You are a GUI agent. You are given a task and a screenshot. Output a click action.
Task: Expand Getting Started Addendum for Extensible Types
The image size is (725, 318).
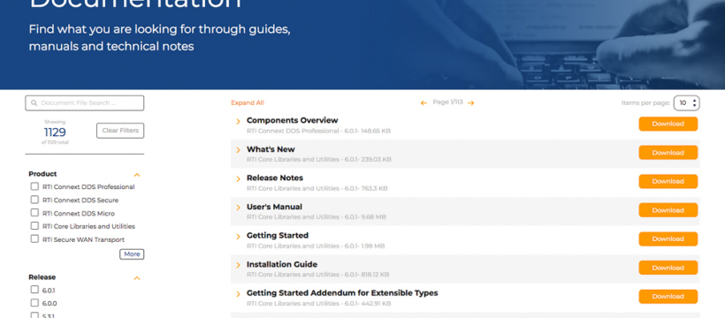point(238,294)
